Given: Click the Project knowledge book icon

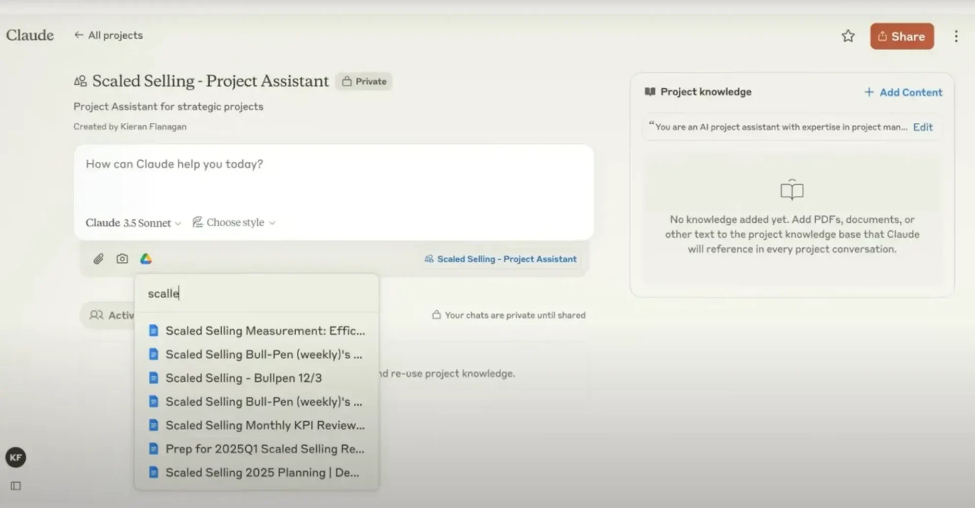Looking at the screenshot, I should point(650,92).
